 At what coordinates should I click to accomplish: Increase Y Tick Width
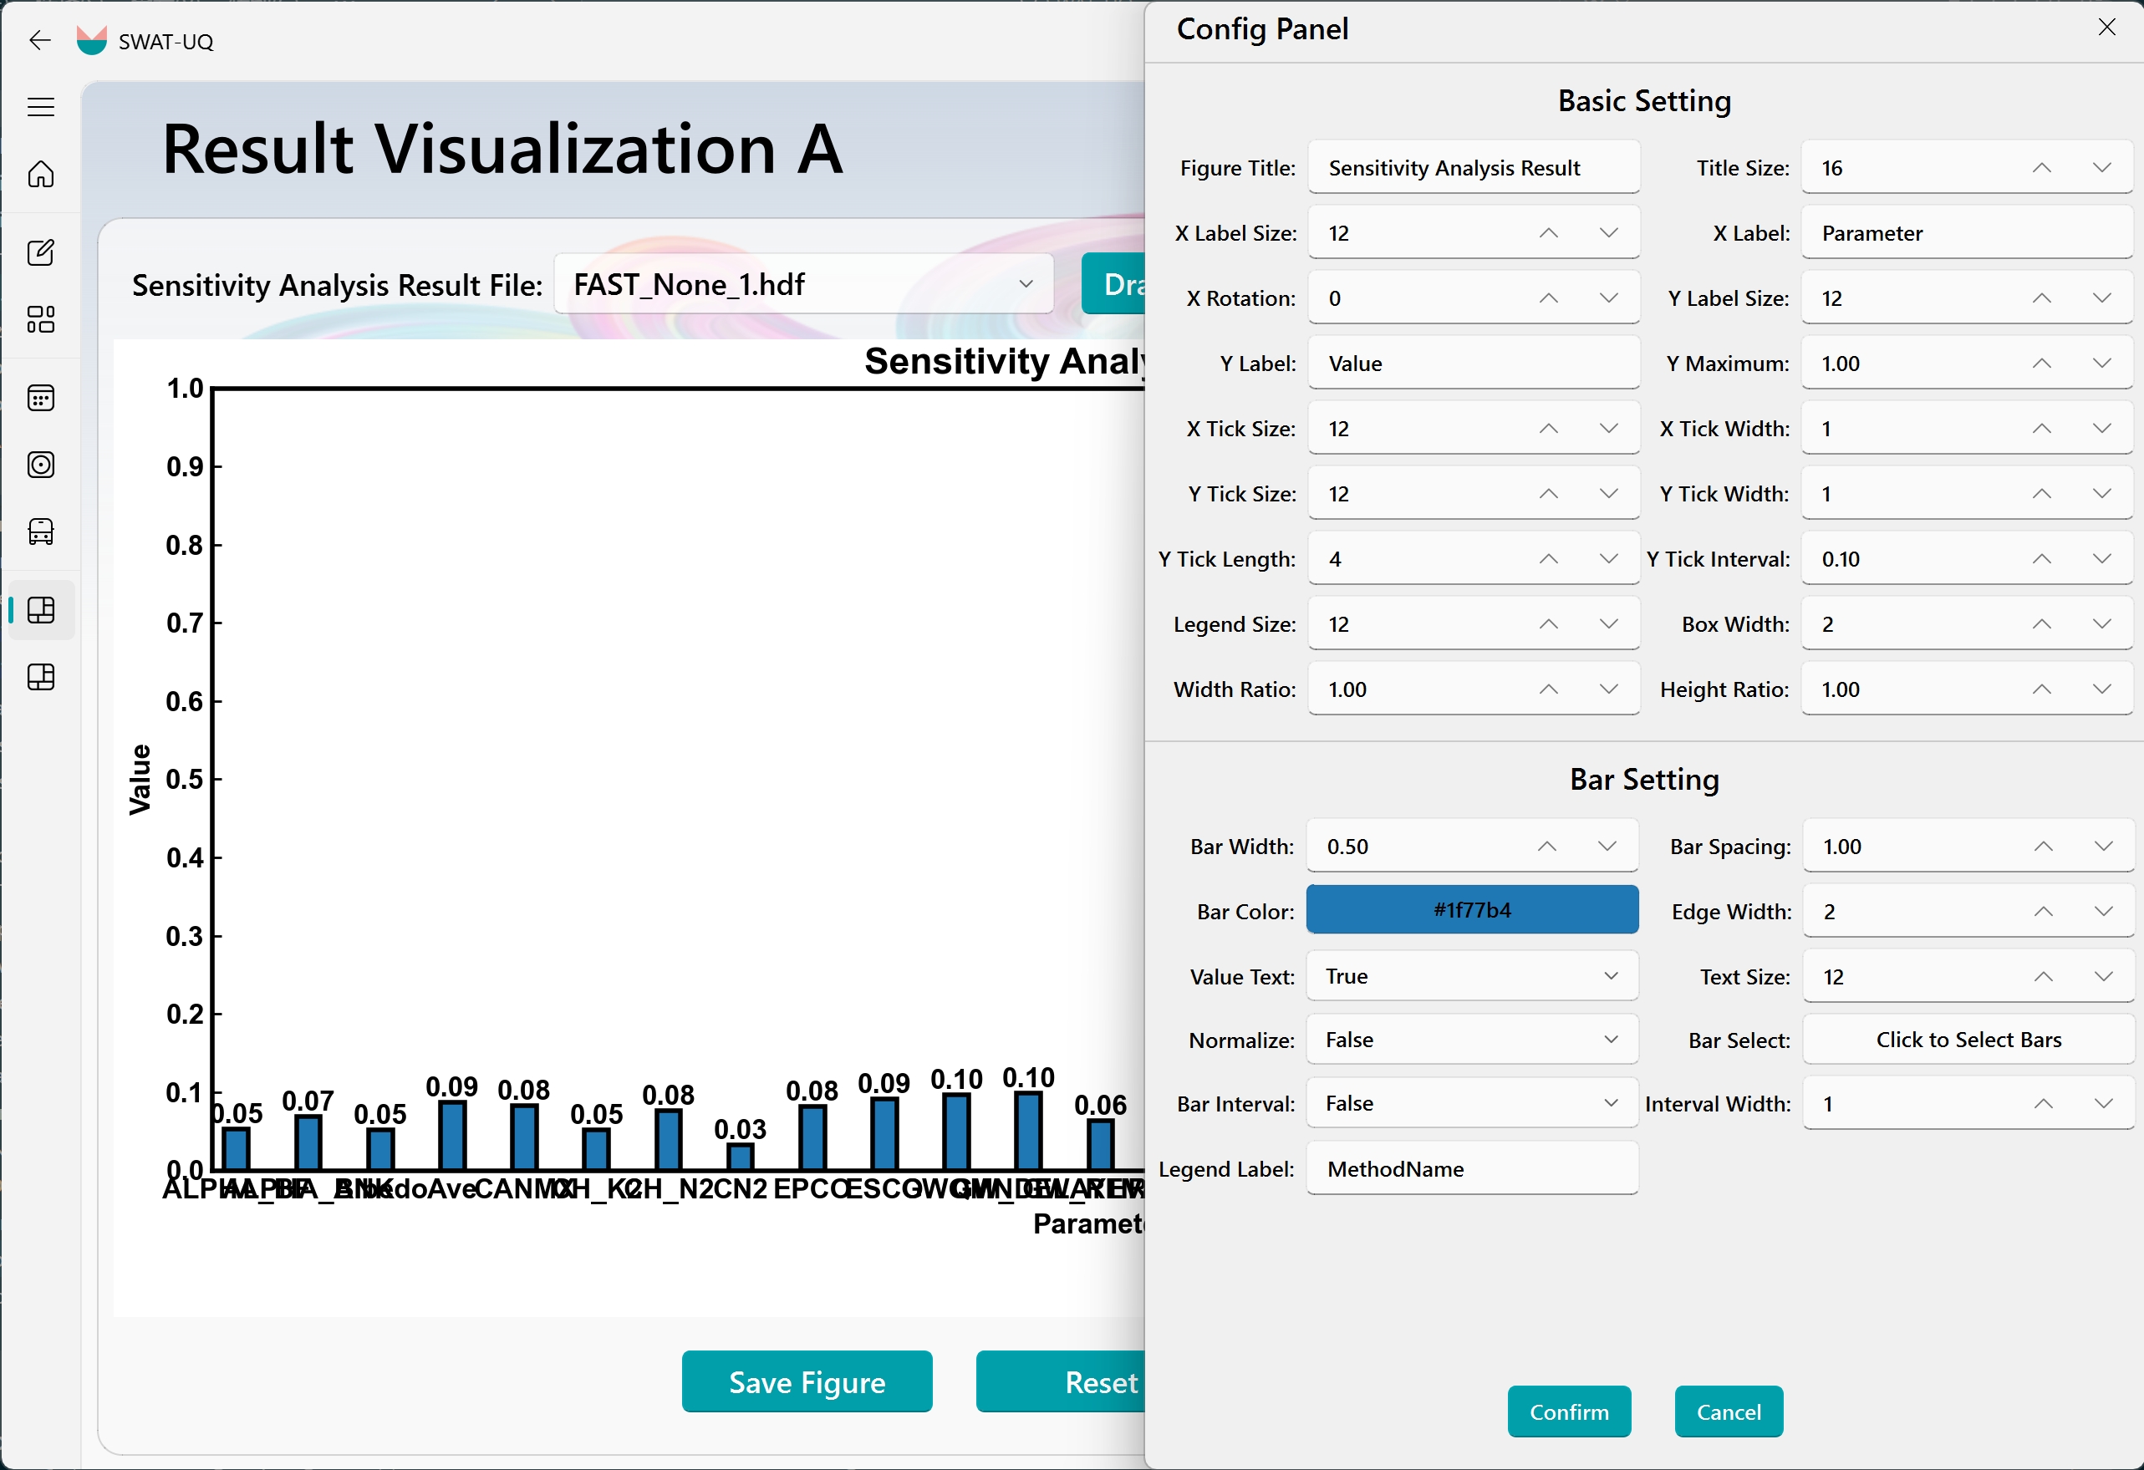point(2041,494)
